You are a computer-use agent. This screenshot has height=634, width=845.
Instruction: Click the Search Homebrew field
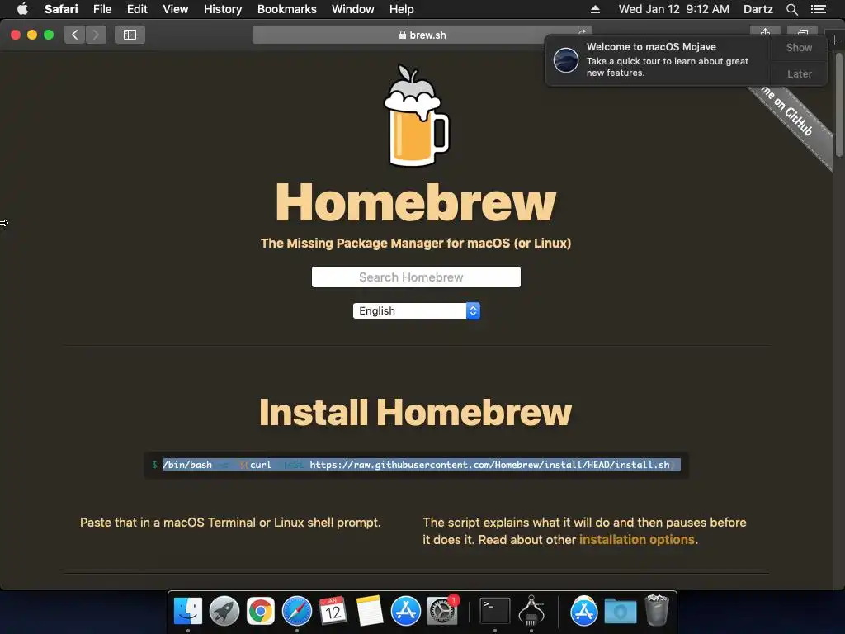(x=416, y=277)
